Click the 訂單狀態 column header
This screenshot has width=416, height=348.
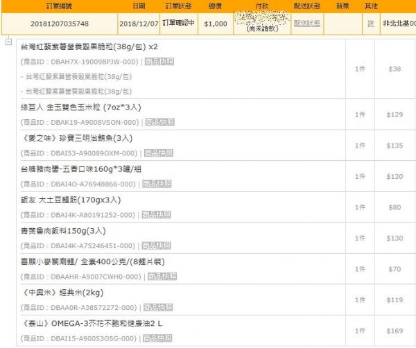pos(179,6)
